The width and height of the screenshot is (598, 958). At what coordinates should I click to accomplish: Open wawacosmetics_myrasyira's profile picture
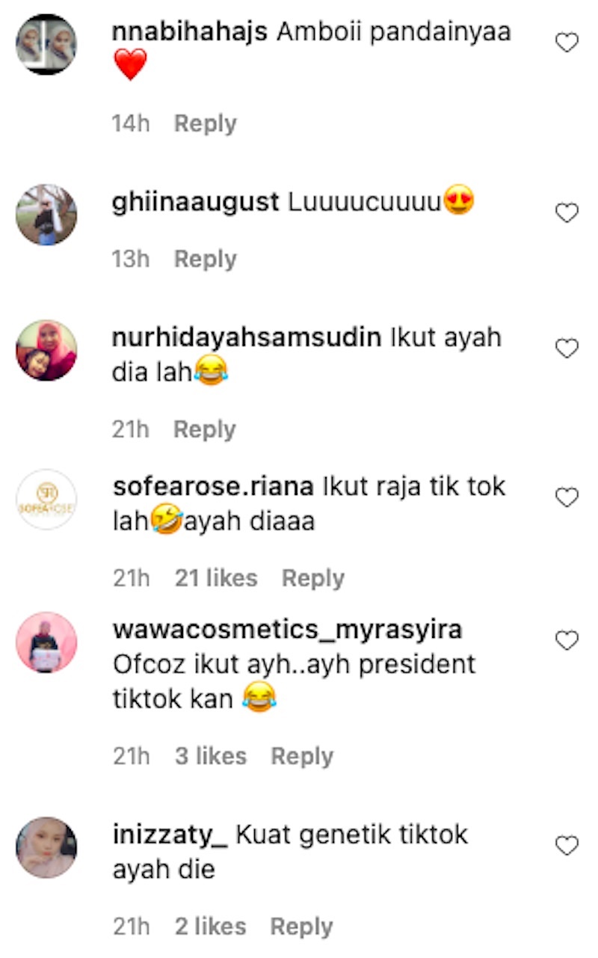point(46,642)
